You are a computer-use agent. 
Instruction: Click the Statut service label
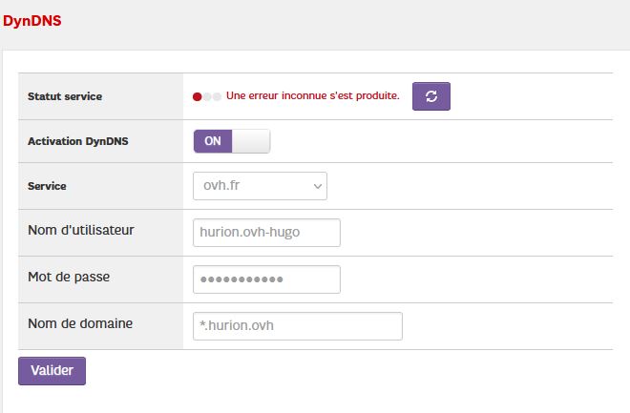pyautogui.click(x=65, y=96)
